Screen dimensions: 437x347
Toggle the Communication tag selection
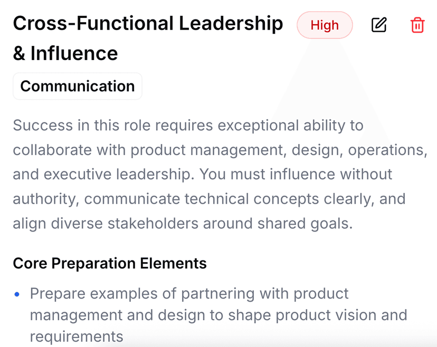[x=77, y=86]
